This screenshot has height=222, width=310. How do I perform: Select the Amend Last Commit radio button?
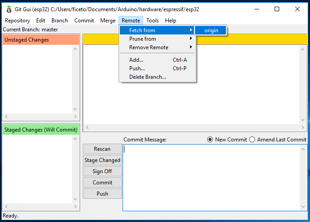coord(252,140)
